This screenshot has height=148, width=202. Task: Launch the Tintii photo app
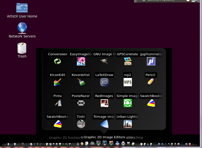(x=81, y=124)
